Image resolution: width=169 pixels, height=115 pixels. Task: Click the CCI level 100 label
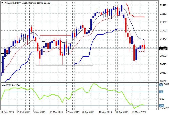pyautogui.click(x=161, y=92)
